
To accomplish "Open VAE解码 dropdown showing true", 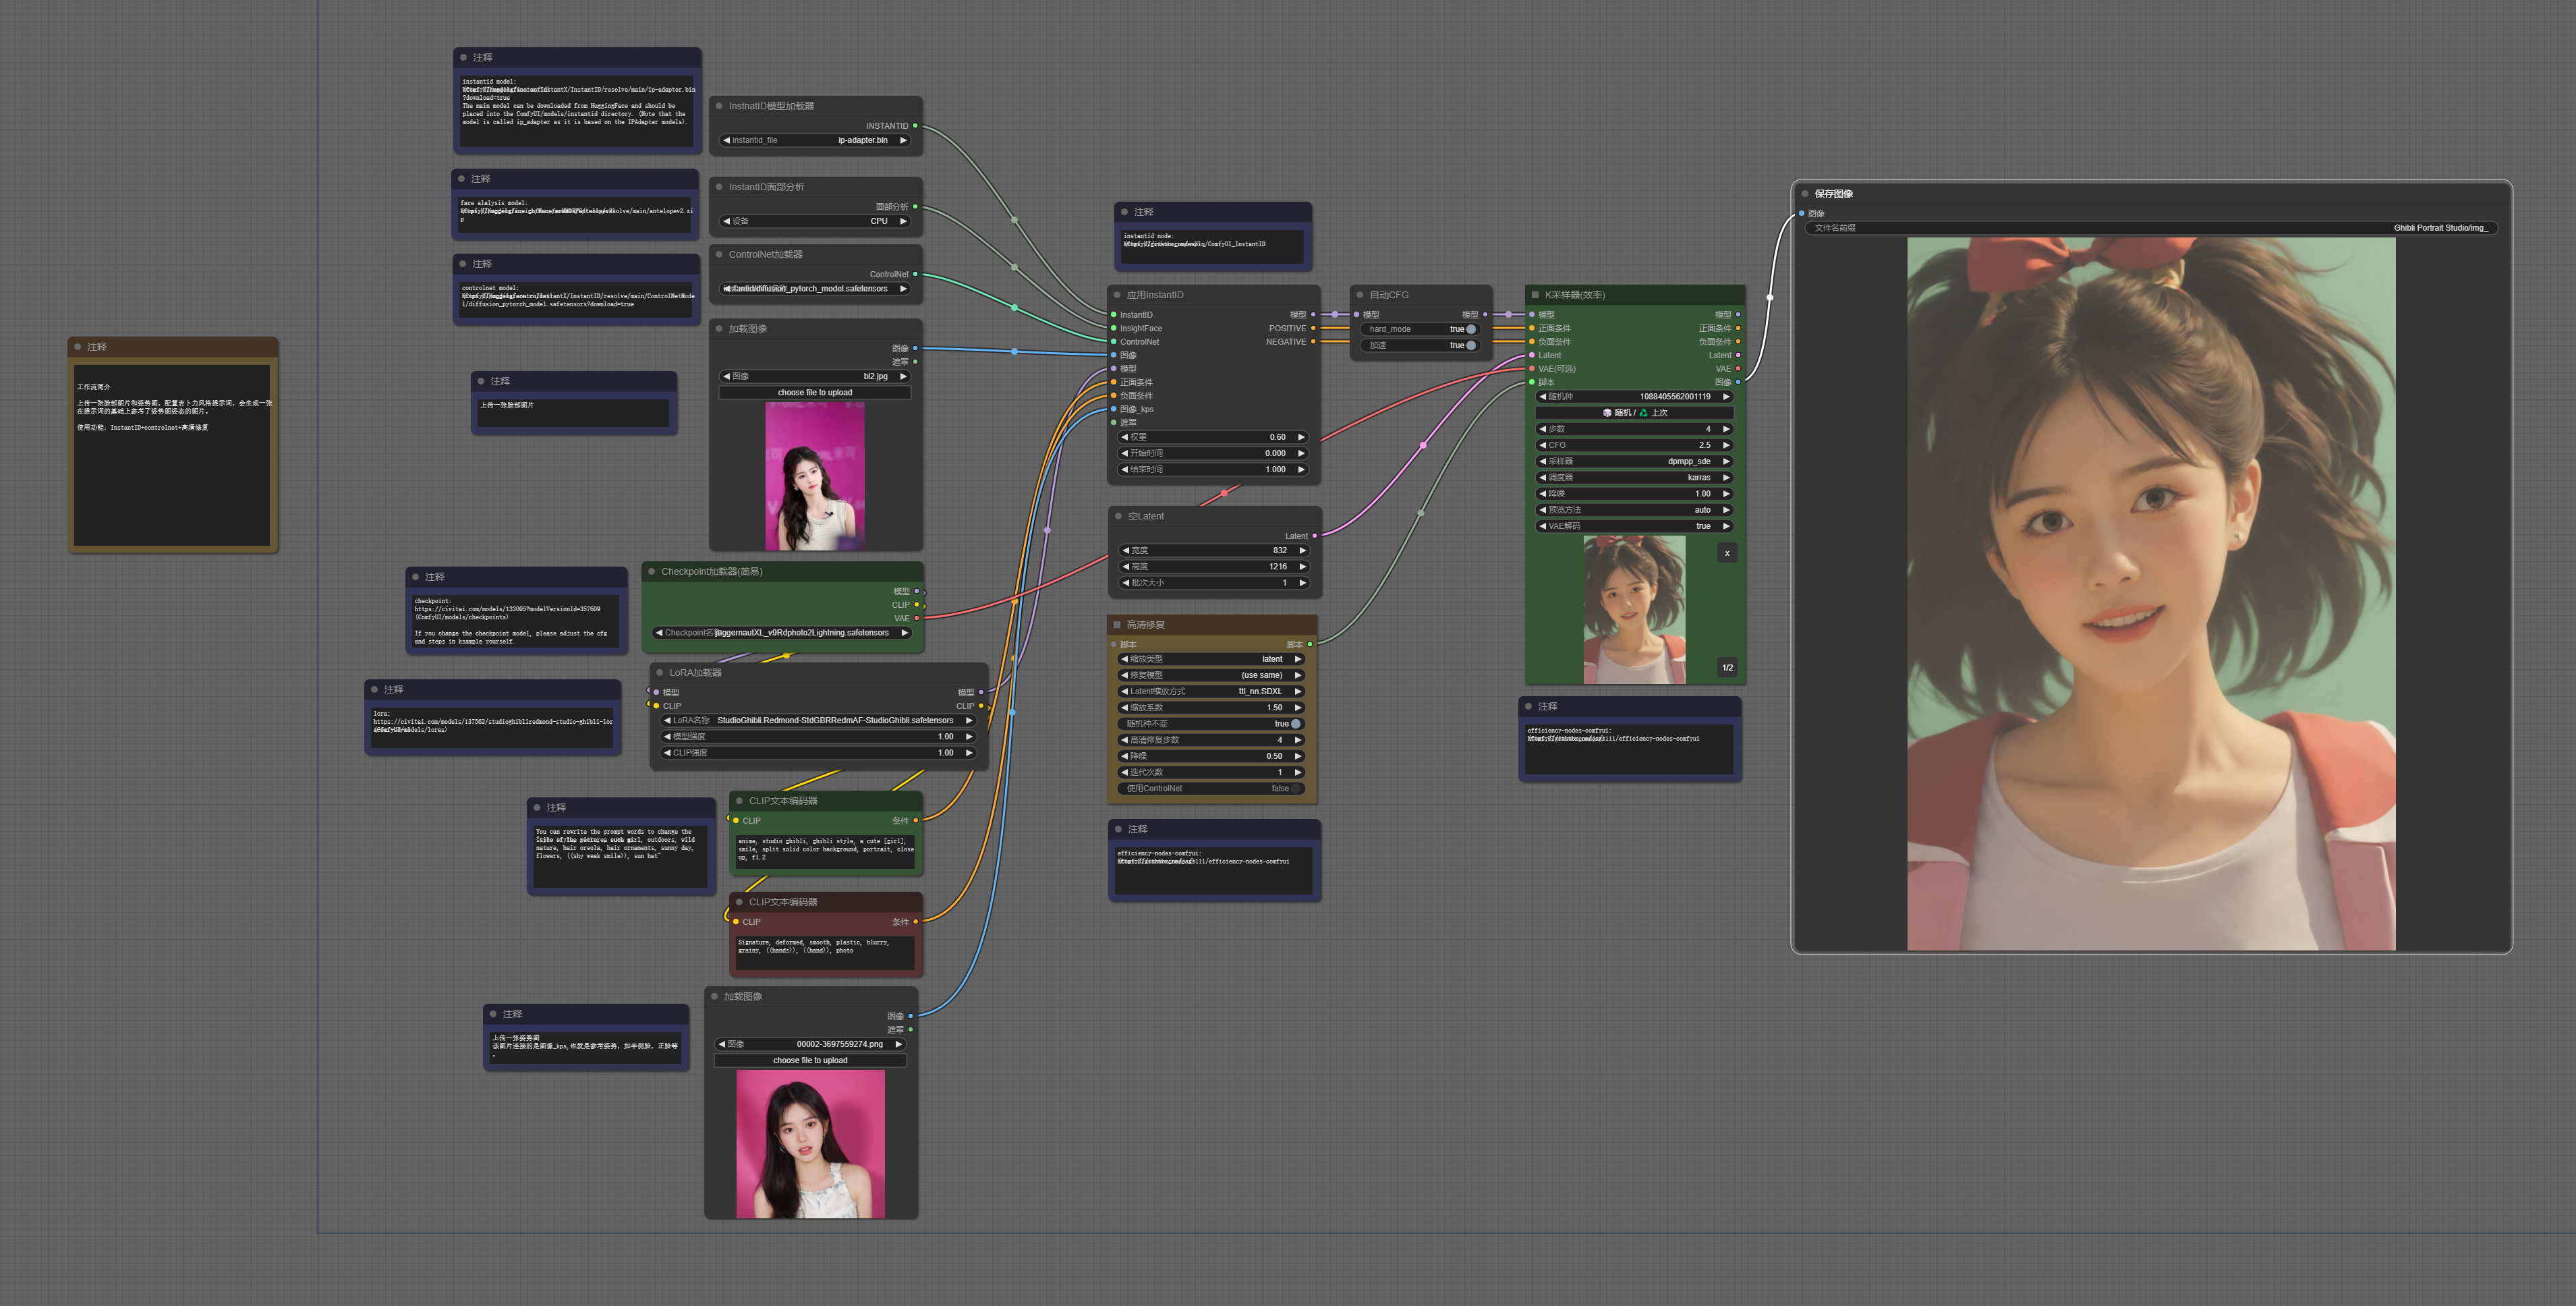I will click(x=1634, y=526).
